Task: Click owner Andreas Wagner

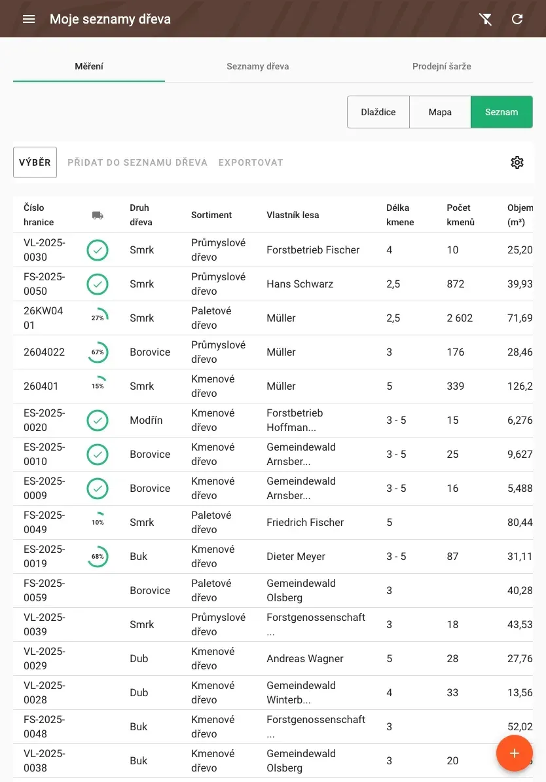Action: pos(305,658)
